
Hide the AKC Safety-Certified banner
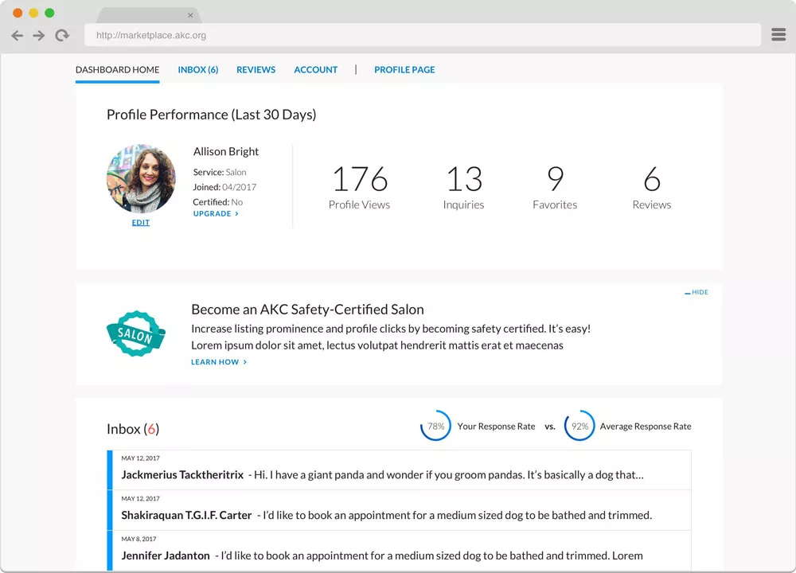(696, 293)
